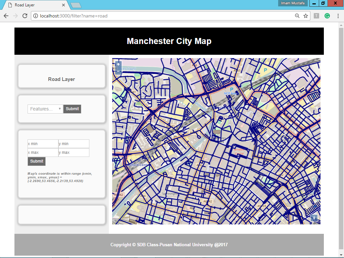The image size is (344, 258).
Task: Open the Features dropdown
Action: pos(45,109)
